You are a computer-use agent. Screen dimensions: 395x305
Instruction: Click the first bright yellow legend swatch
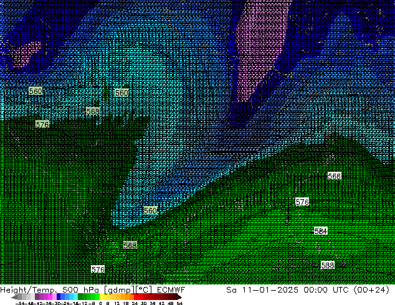[x=102, y=297]
